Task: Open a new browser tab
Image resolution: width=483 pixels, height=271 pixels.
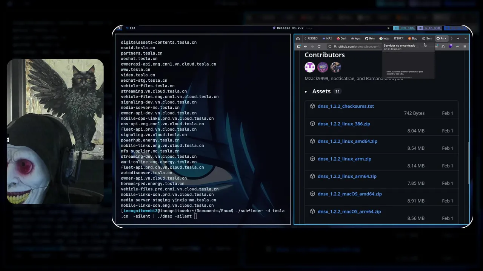Action: pyautogui.click(x=458, y=38)
